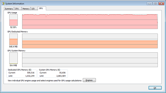Maximize the System Information window
166x93 pixels.
point(155,4)
